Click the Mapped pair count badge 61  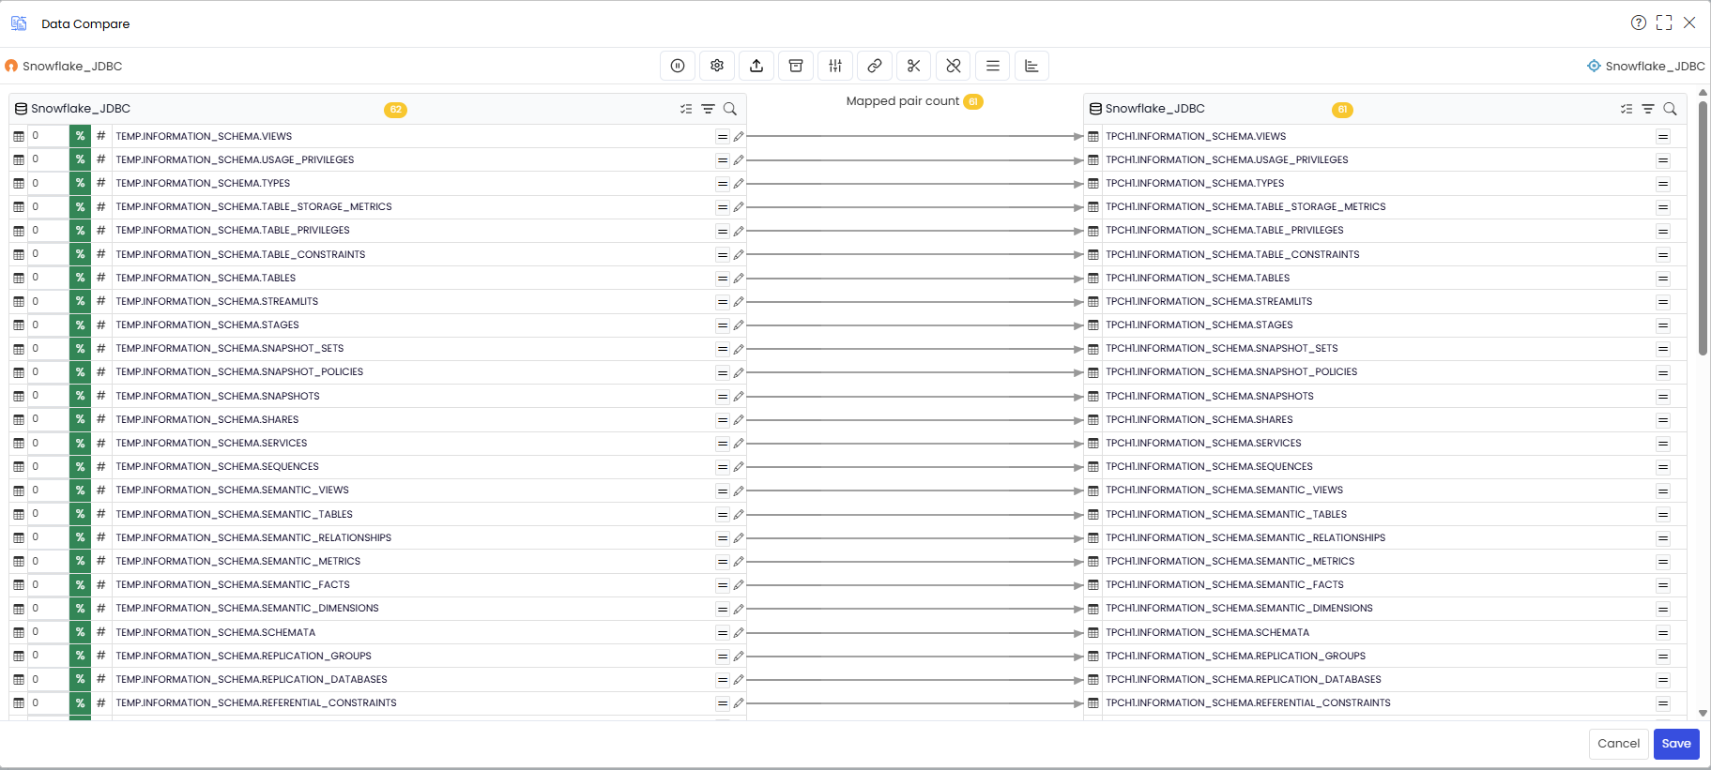973,101
